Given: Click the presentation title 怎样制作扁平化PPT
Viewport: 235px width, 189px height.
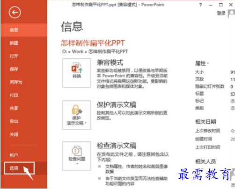Looking at the screenshot, I should [x=93, y=43].
